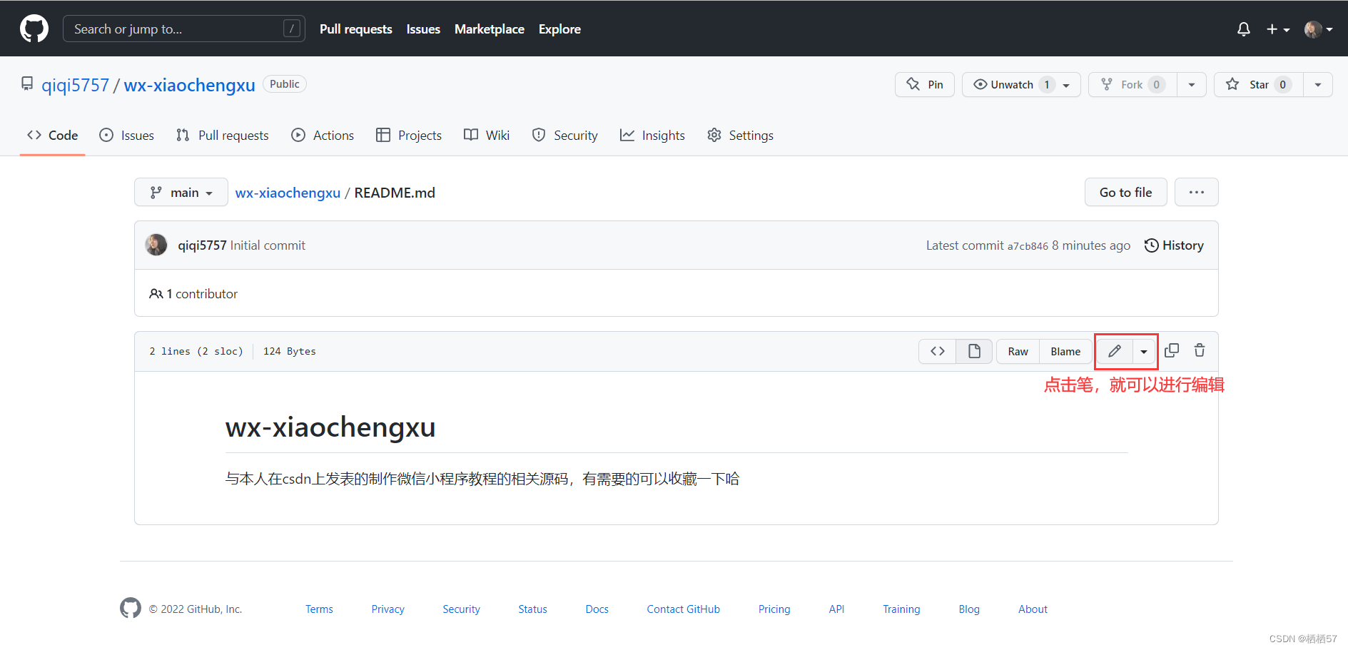
Task: Open Terms footer link
Action: pos(319,609)
